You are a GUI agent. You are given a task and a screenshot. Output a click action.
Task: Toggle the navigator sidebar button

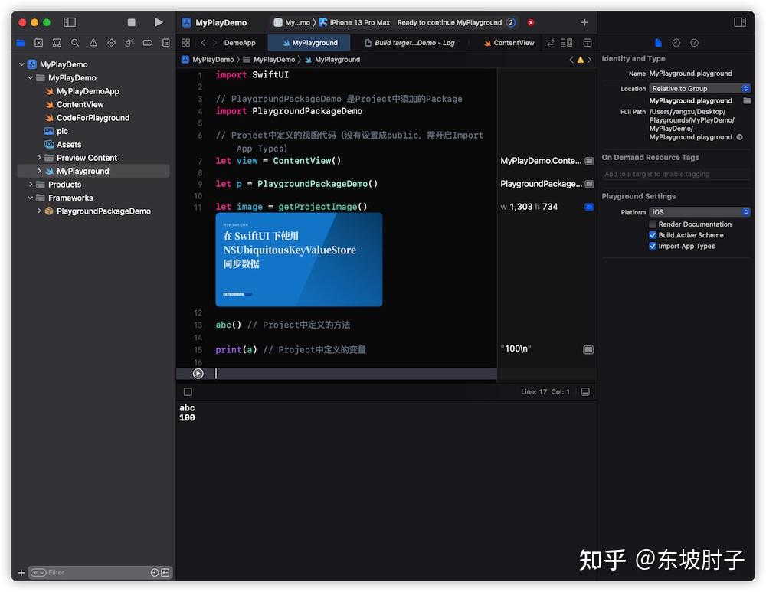[70, 22]
